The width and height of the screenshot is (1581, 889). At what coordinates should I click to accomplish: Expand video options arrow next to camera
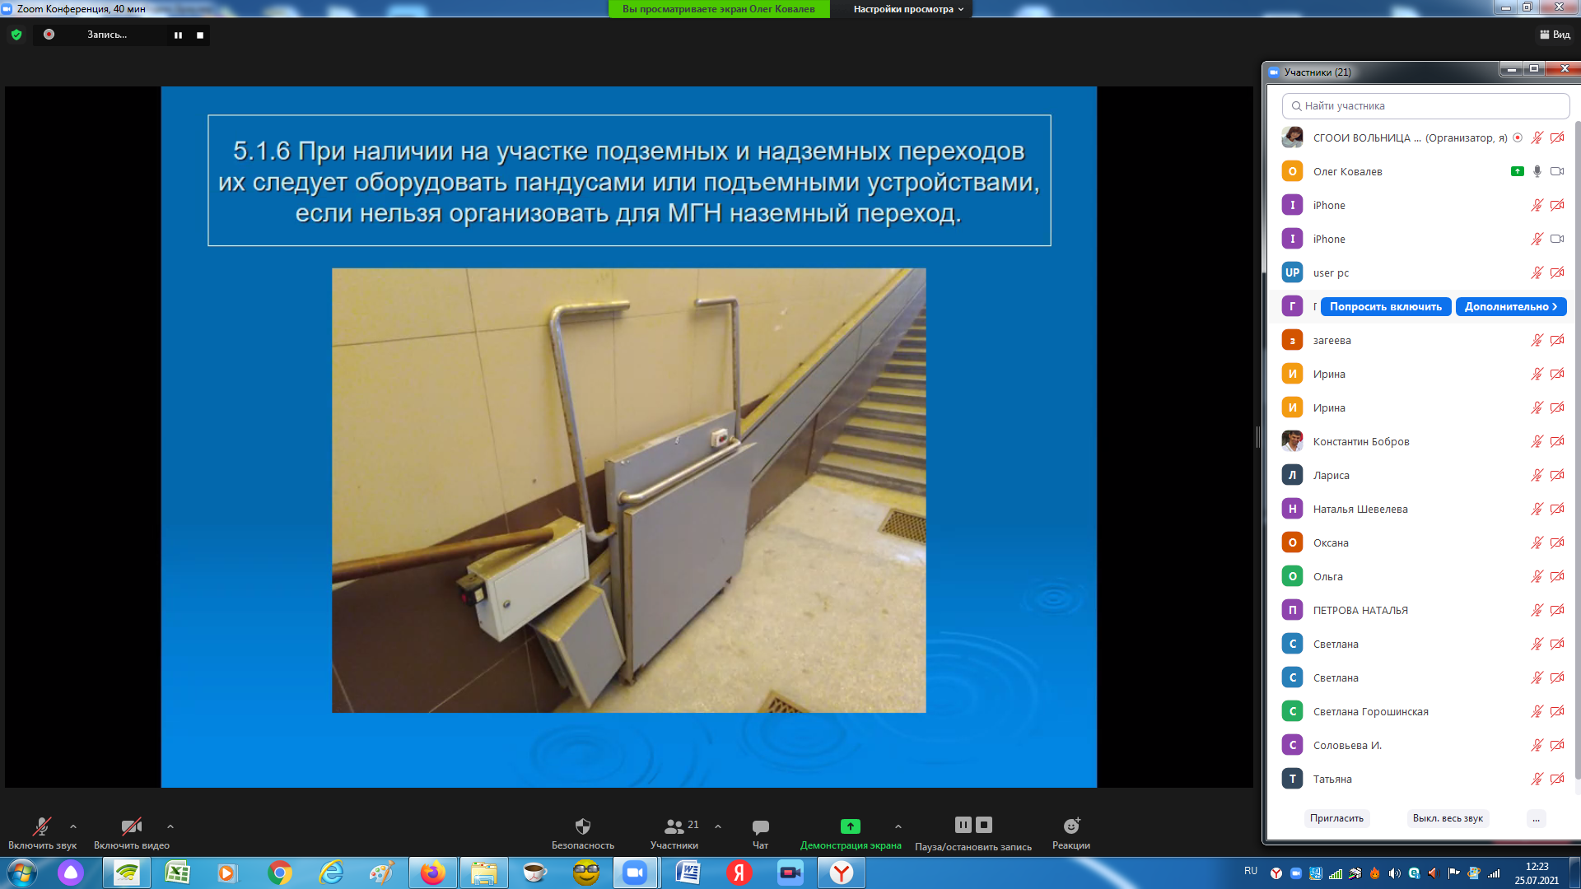(170, 826)
